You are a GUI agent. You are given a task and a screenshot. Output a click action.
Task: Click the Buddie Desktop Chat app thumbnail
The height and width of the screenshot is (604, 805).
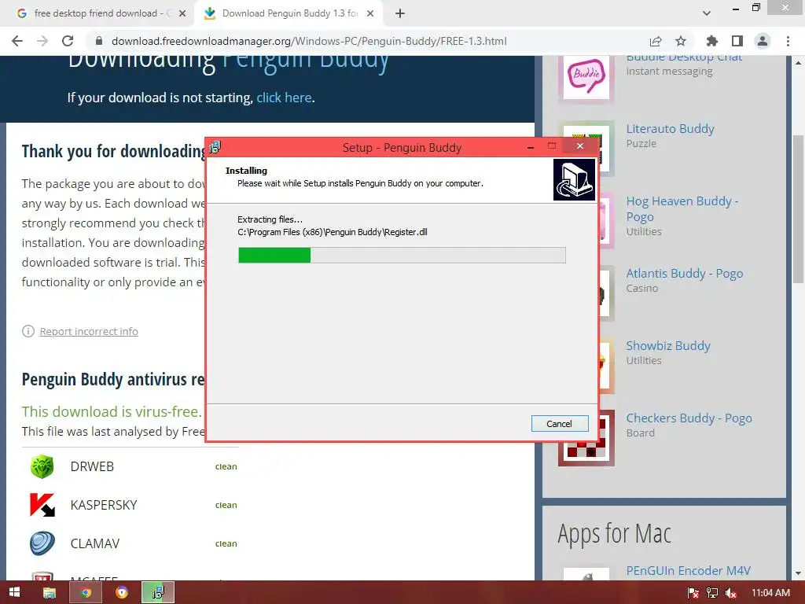click(586, 77)
